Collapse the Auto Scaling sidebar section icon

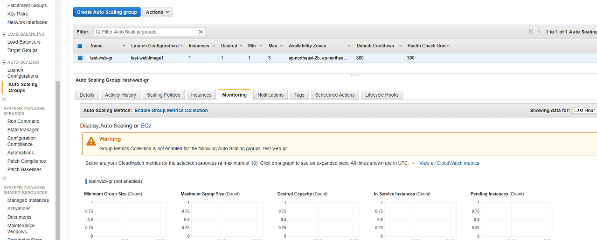(4, 62)
